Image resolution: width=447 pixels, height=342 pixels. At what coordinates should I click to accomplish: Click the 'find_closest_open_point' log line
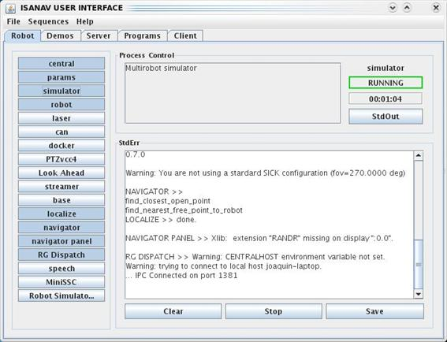coord(168,201)
